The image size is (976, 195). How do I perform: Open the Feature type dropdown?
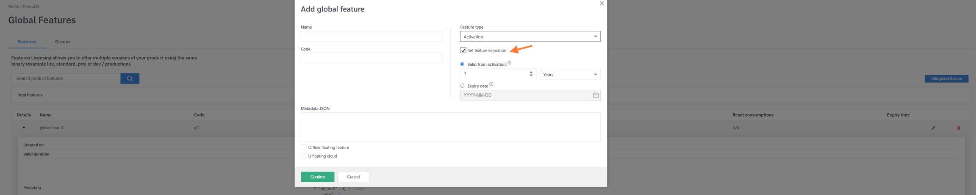[530, 36]
